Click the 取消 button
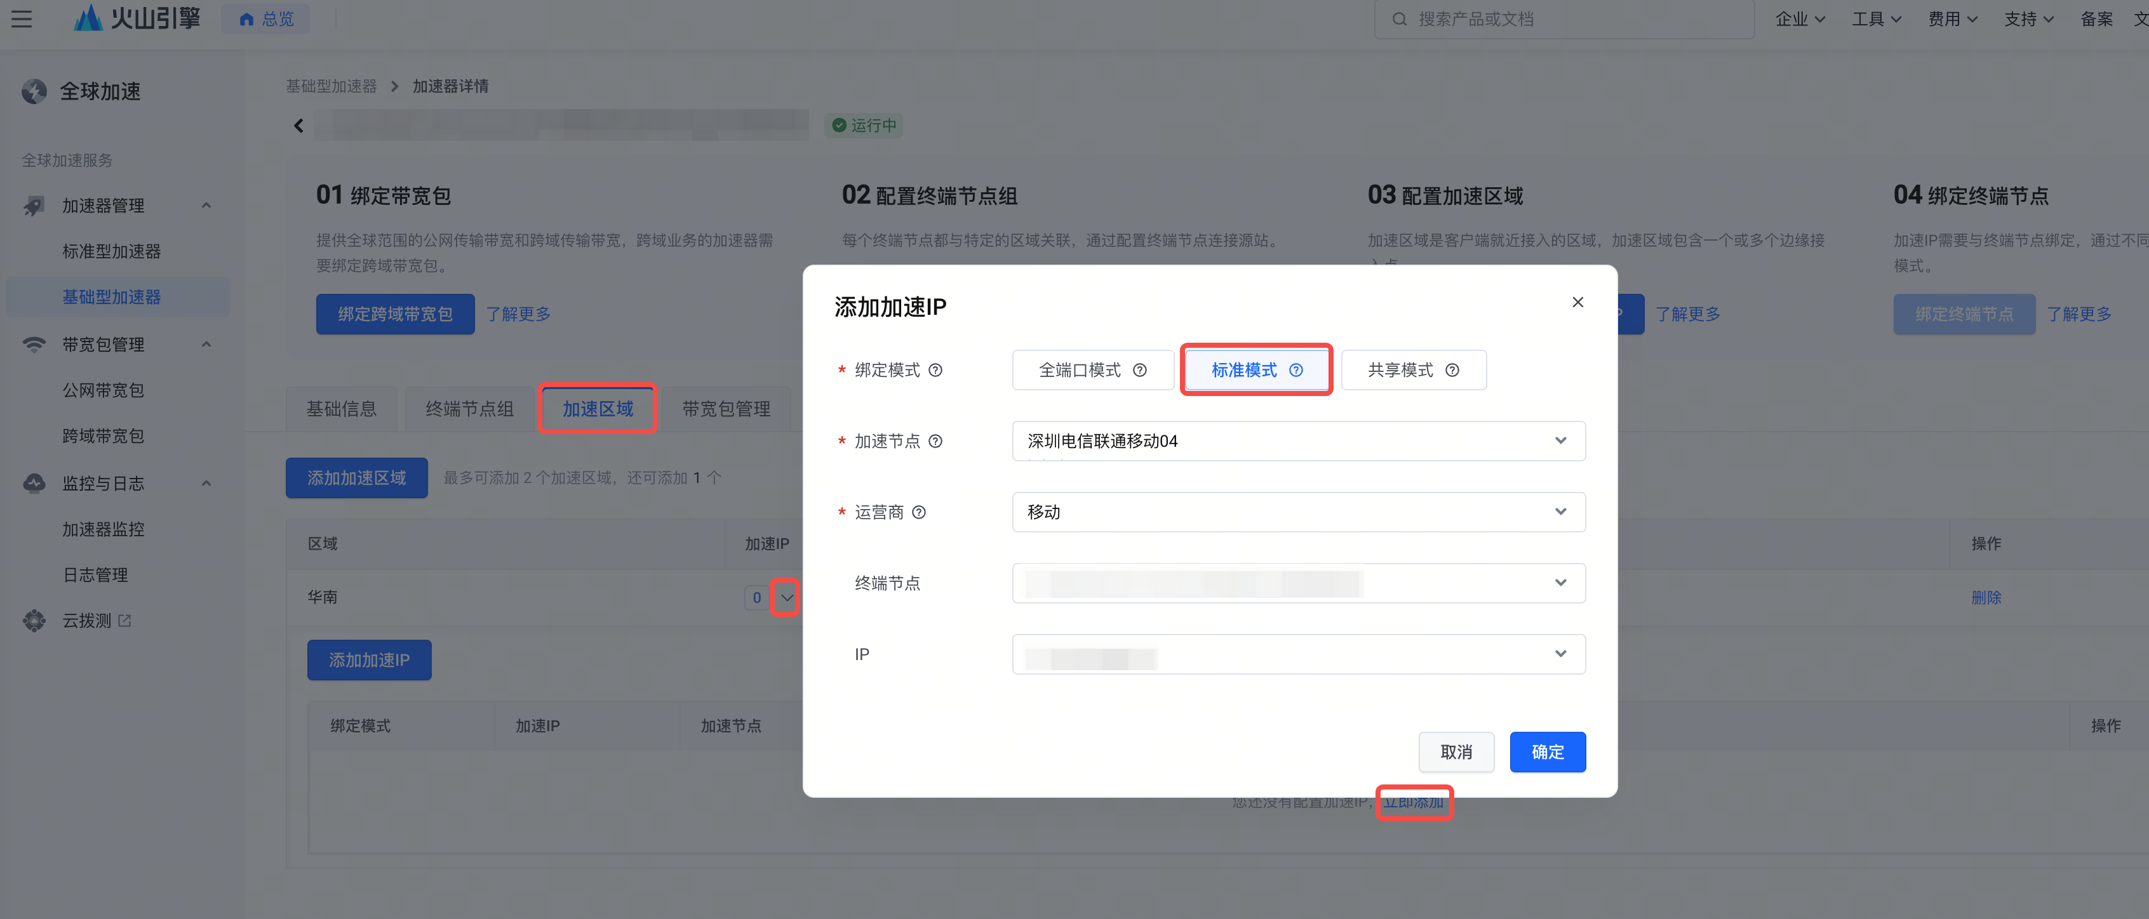Viewport: 2149px width, 919px height. pyautogui.click(x=1456, y=752)
